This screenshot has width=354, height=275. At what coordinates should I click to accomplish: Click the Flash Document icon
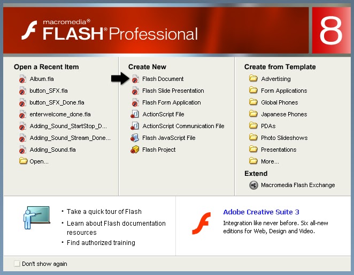135,79
